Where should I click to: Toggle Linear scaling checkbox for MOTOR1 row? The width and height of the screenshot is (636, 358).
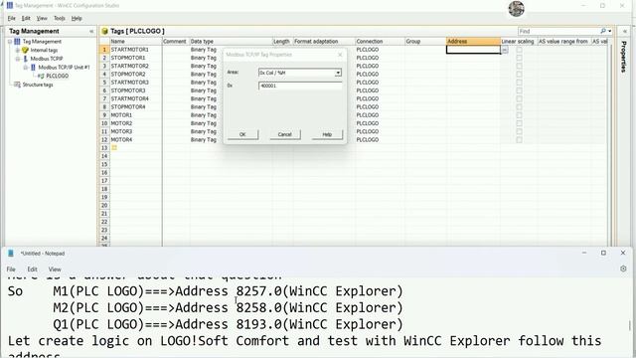519,115
